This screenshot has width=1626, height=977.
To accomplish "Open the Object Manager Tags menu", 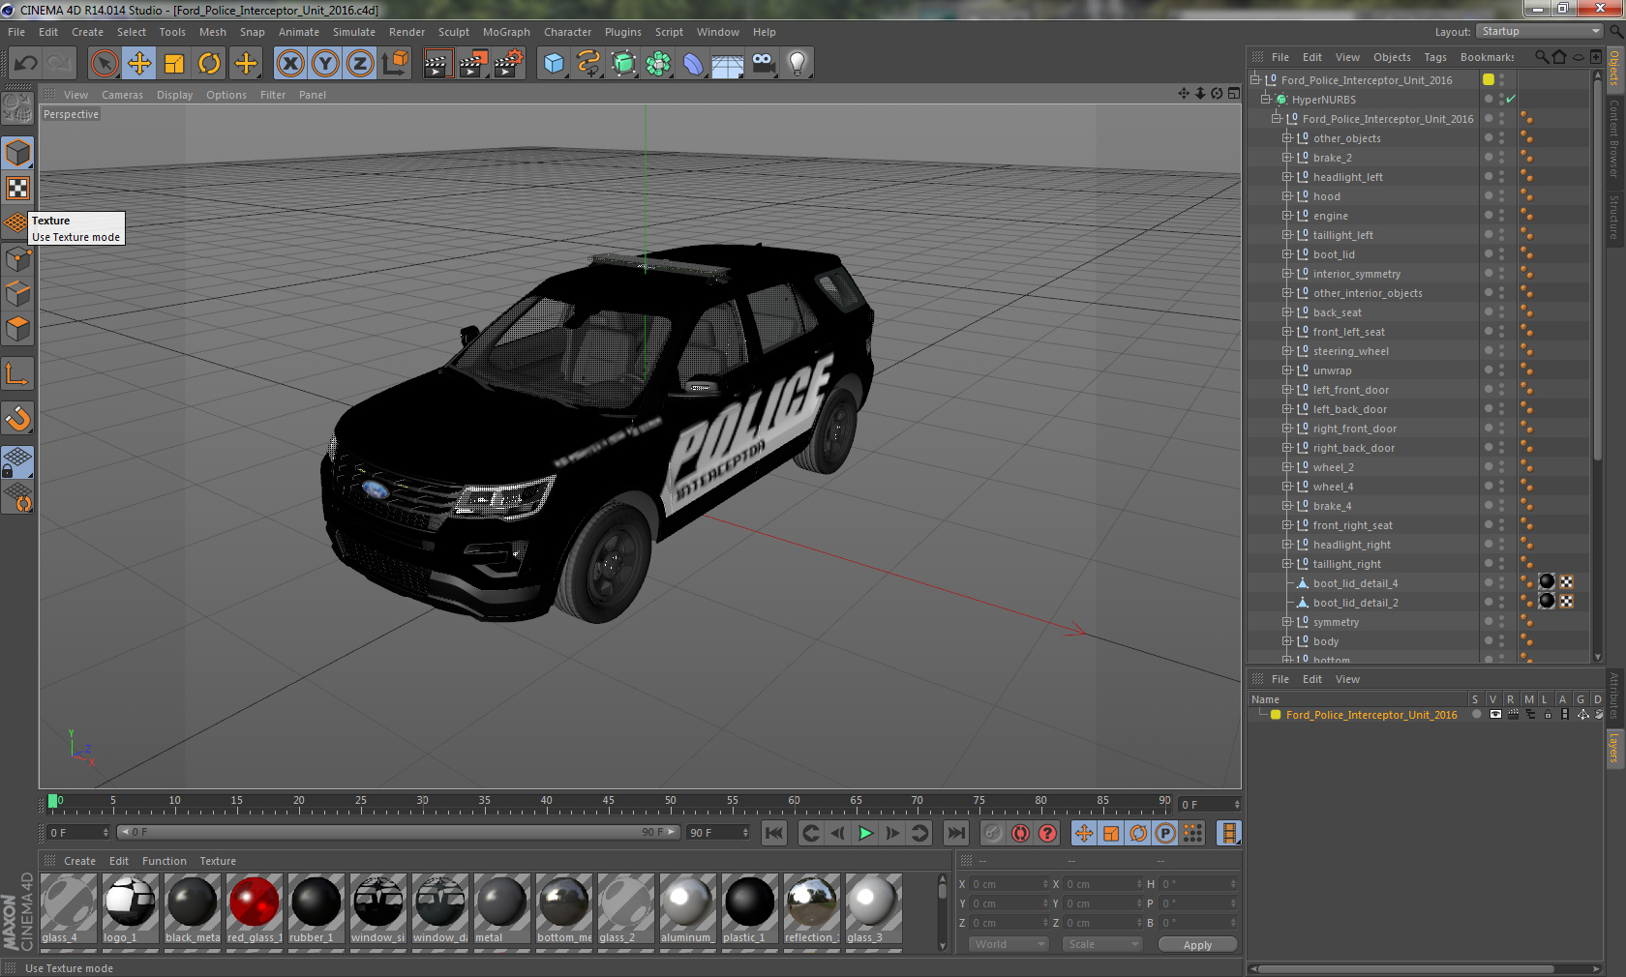I will click(1435, 57).
